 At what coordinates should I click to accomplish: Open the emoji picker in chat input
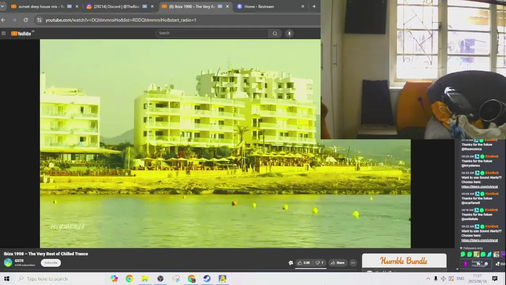(x=486, y=264)
